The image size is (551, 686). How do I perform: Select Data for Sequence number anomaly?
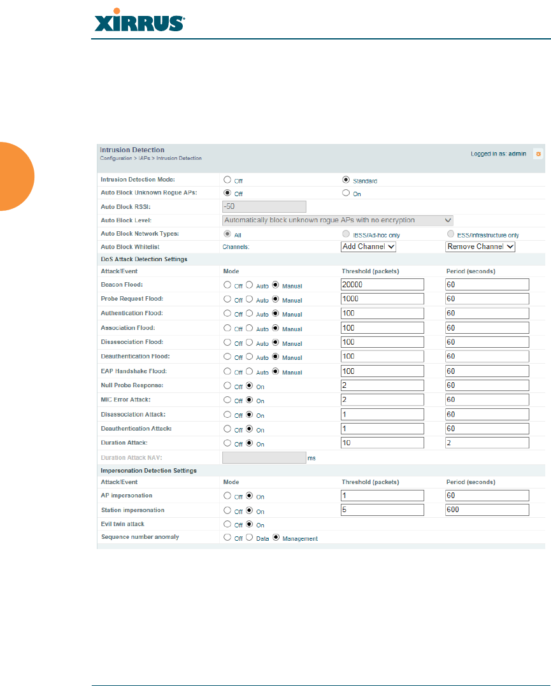click(x=249, y=537)
